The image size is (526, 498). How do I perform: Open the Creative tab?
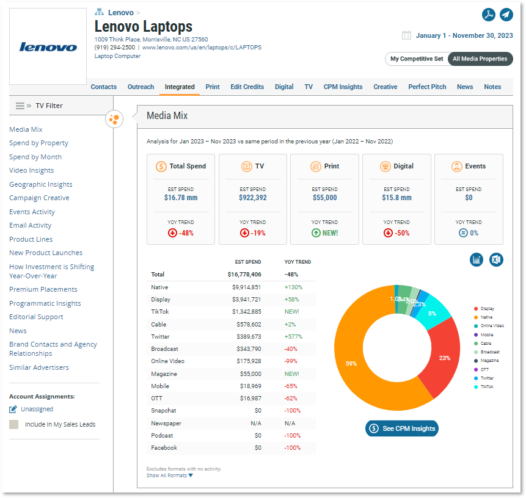pyautogui.click(x=385, y=87)
